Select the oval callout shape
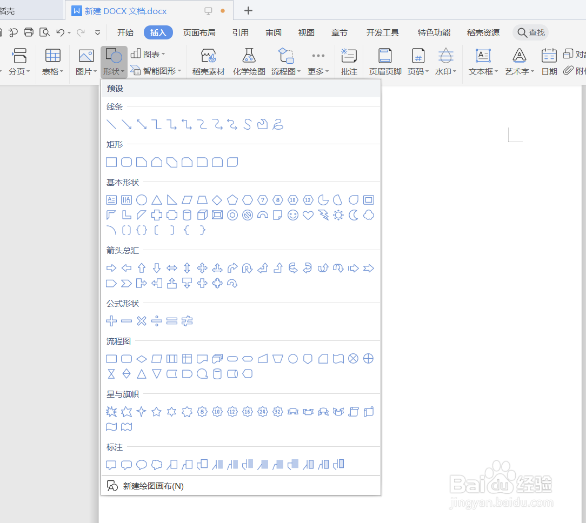The width and height of the screenshot is (586, 523). [142, 465]
